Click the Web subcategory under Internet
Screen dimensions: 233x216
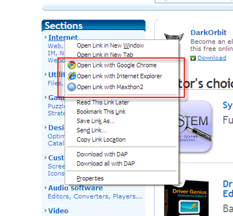[54, 46]
